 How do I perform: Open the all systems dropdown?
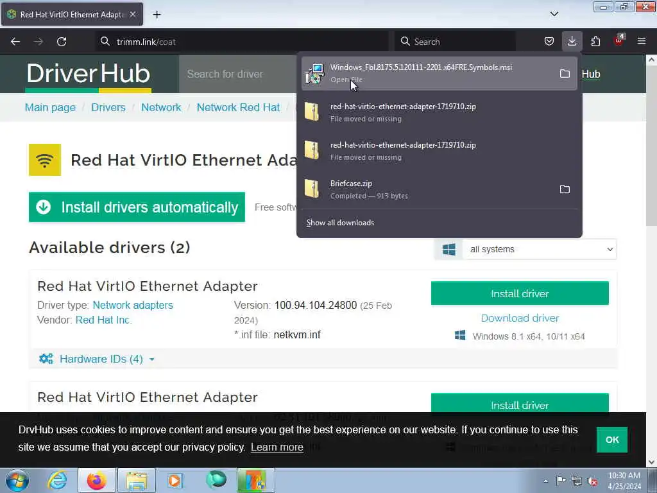tap(540, 250)
